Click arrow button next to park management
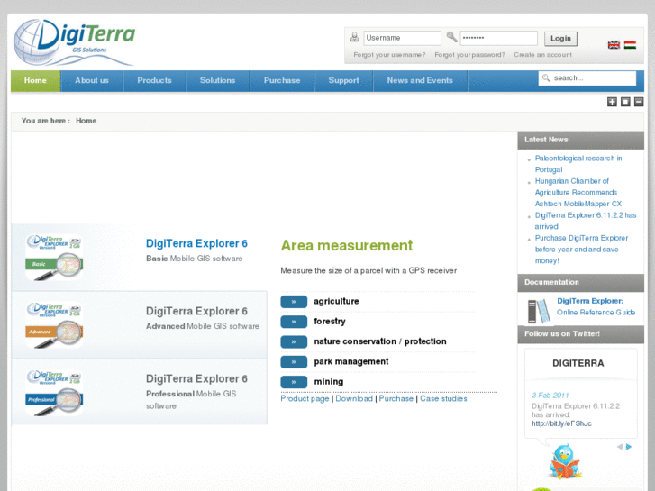The width and height of the screenshot is (655, 491). (294, 361)
